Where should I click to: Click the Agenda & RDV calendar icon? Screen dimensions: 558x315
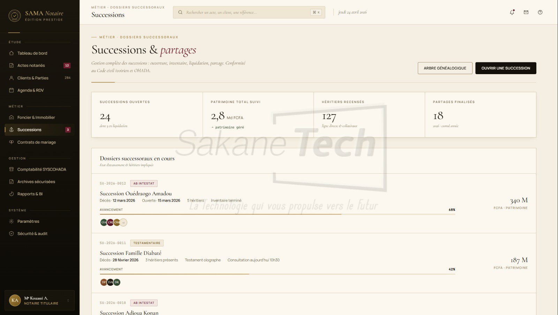point(12,90)
